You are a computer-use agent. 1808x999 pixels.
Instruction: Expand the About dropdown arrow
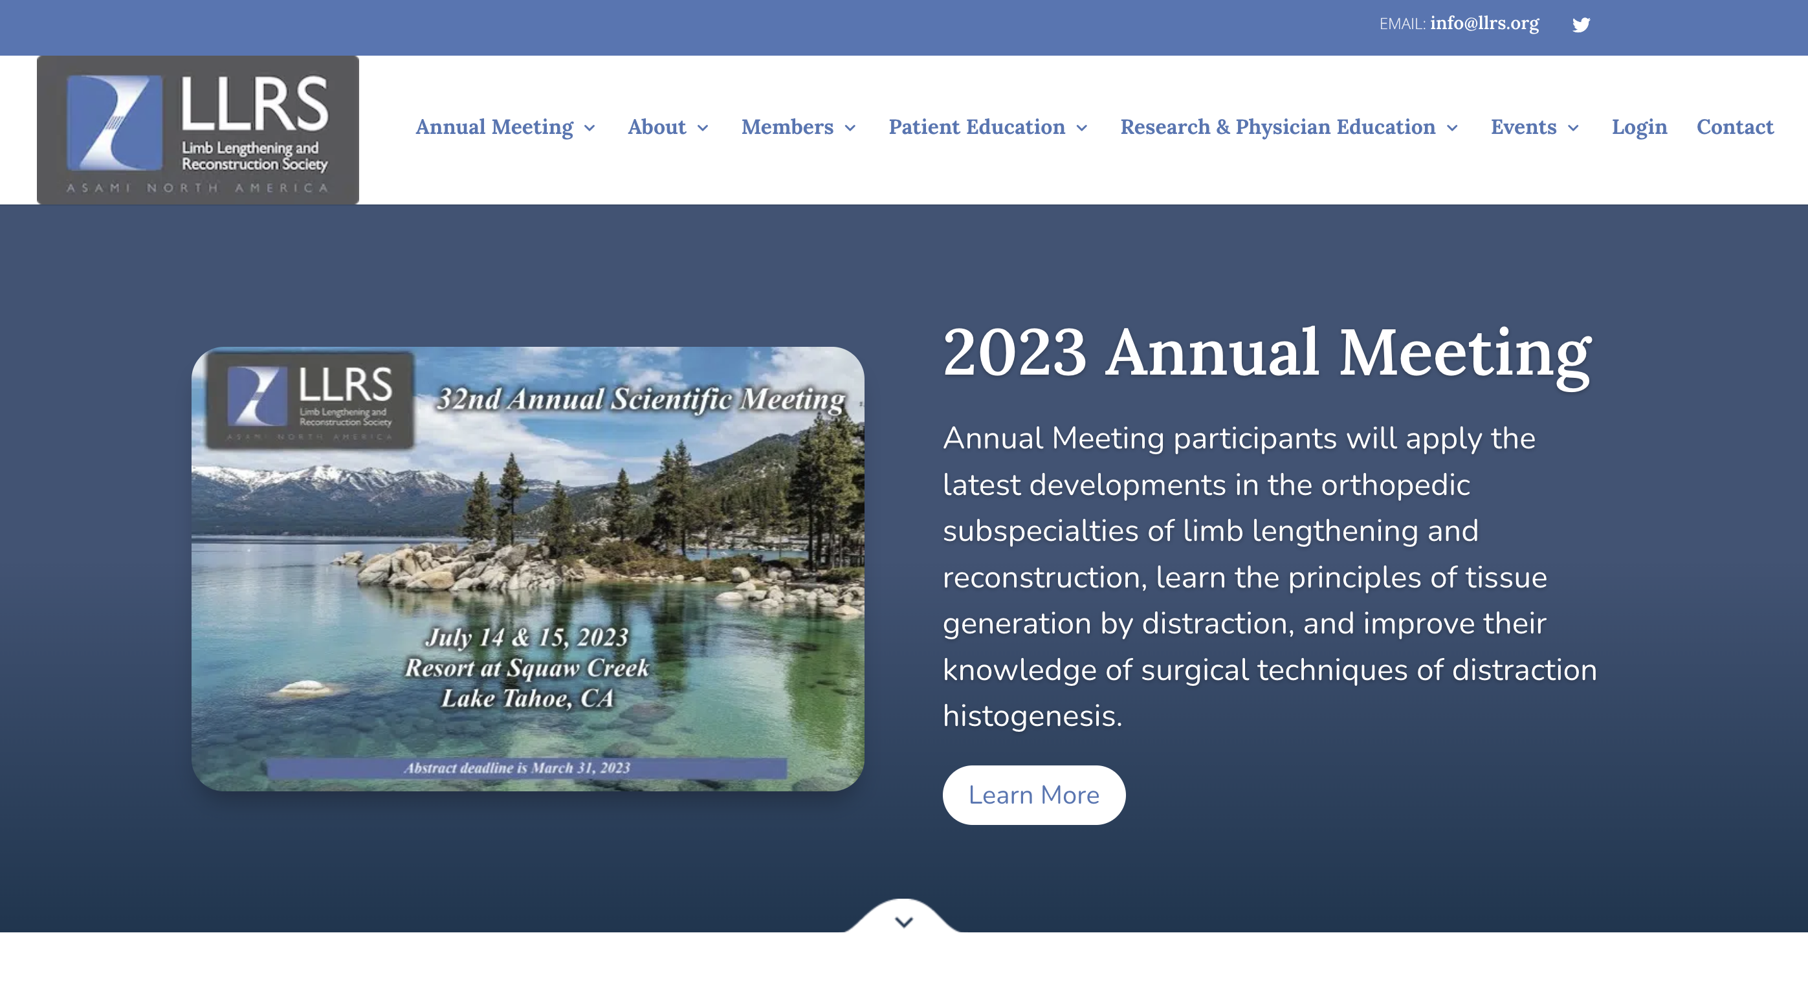[x=703, y=127]
